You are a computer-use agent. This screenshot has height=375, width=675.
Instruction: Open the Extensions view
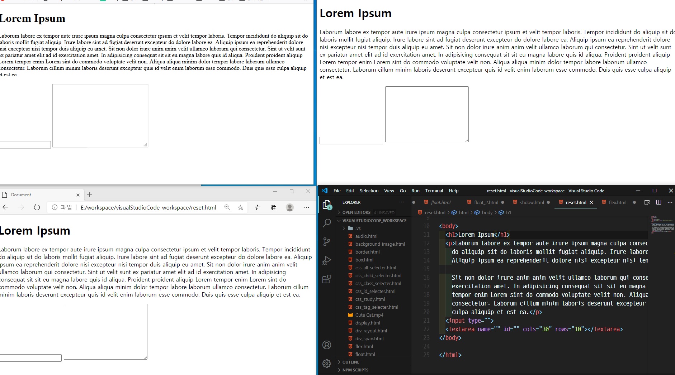[327, 279]
